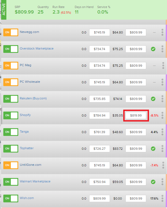Open the three-dot menu for Tanga
The width and height of the screenshot is (167, 209).
click(x=162, y=132)
